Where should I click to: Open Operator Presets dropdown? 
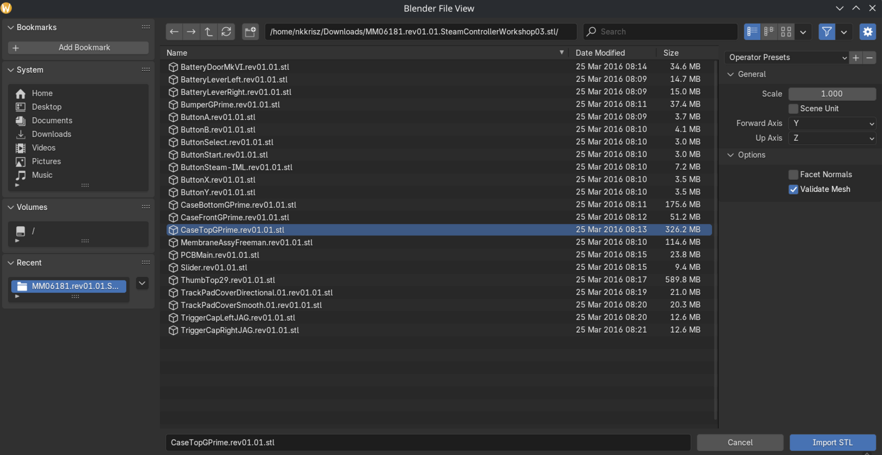pos(787,57)
